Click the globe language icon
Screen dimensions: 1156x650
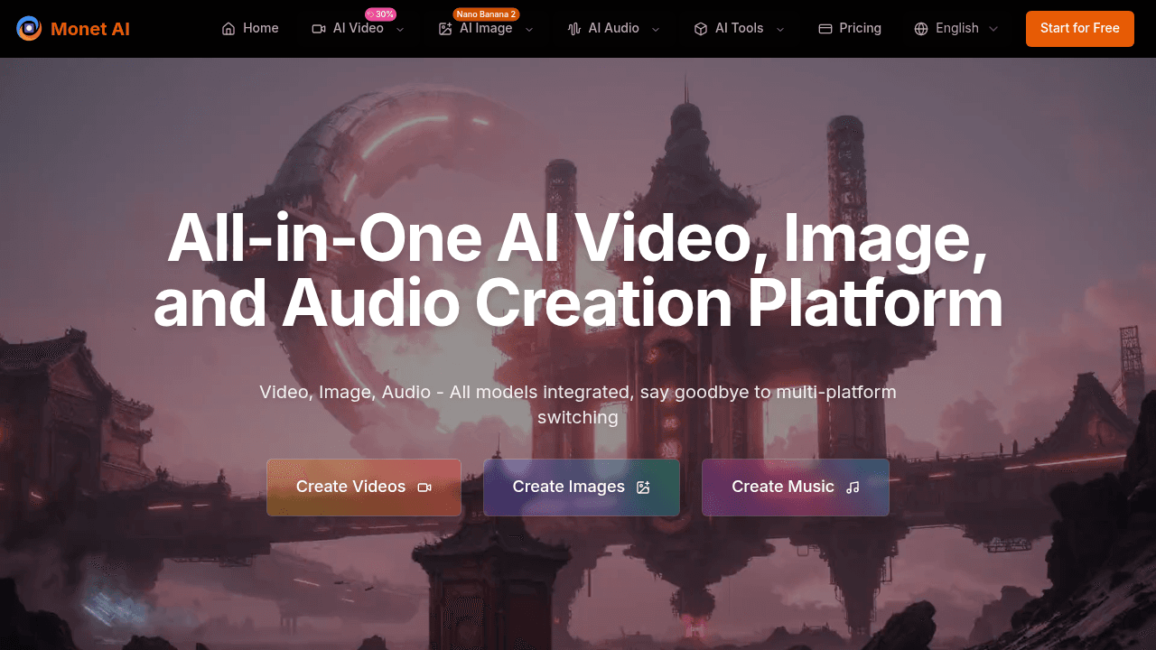click(x=921, y=29)
